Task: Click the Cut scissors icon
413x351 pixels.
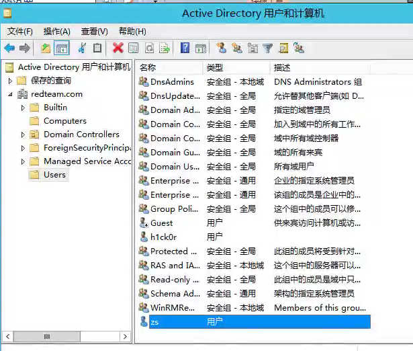Action: click(82, 48)
